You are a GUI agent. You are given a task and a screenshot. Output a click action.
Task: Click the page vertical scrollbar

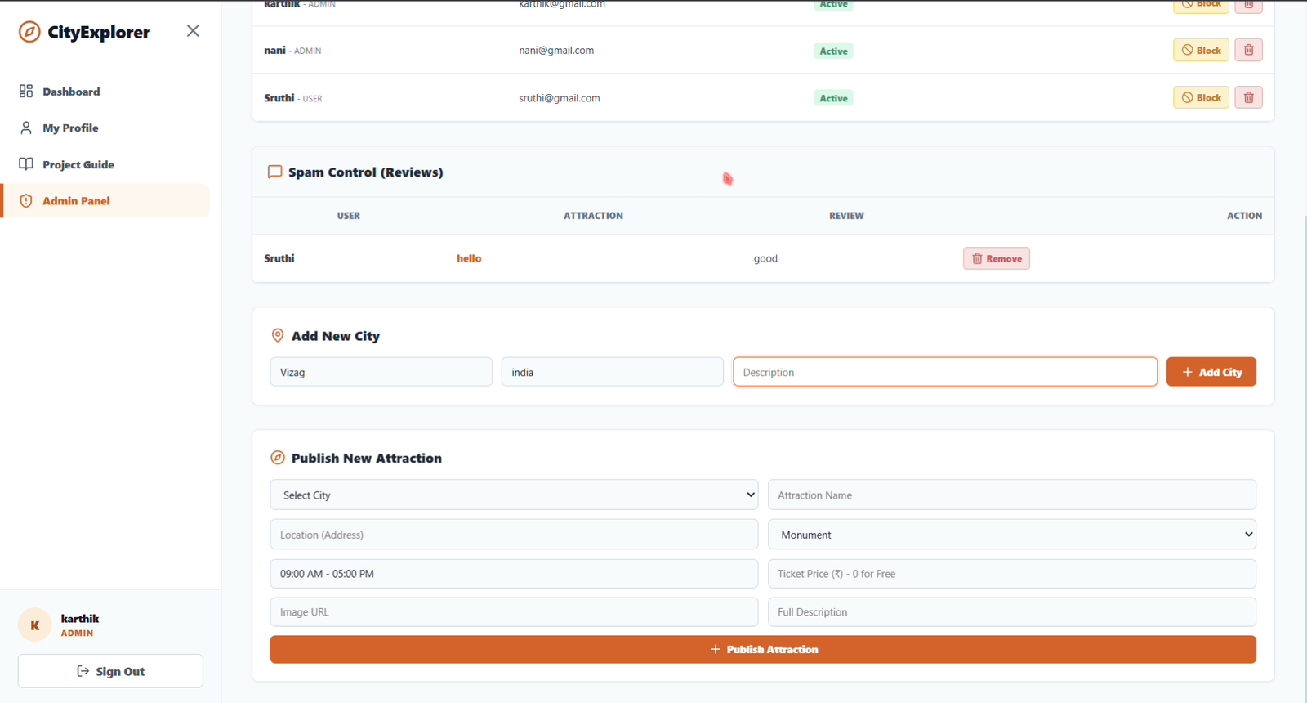point(1304,458)
